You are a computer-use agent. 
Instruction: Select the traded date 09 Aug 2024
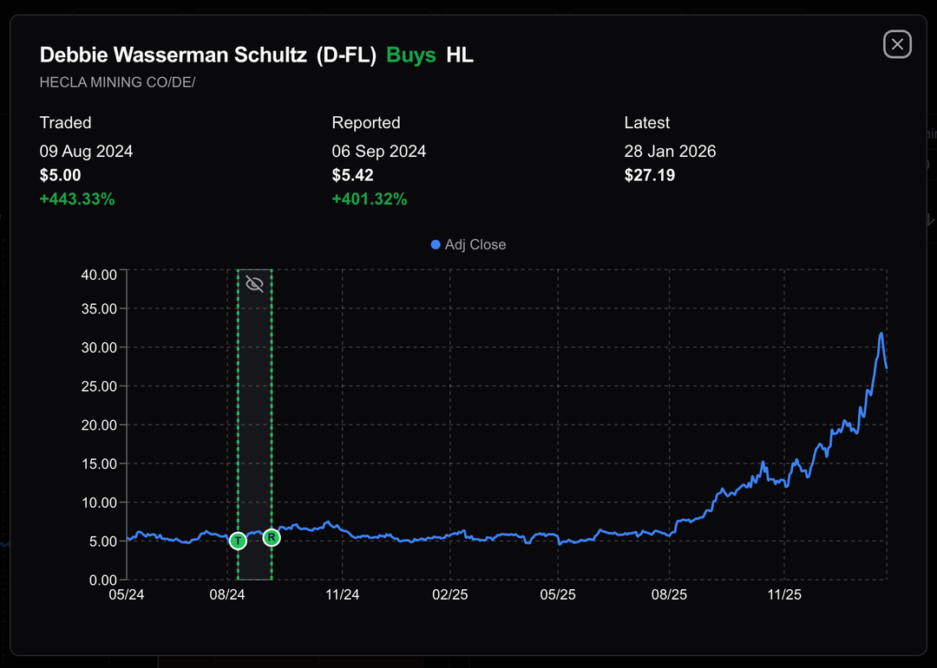point(87,151)
